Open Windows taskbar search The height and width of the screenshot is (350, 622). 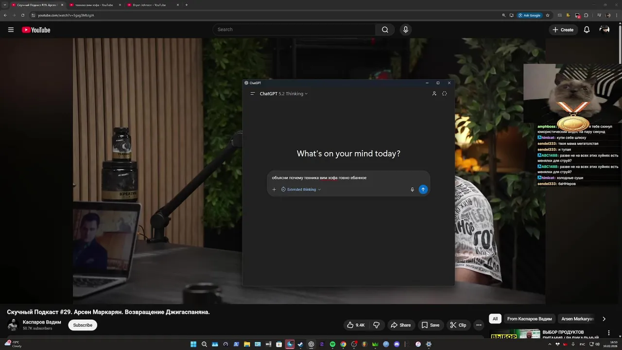pyautogui.click(x=204, y=344)
